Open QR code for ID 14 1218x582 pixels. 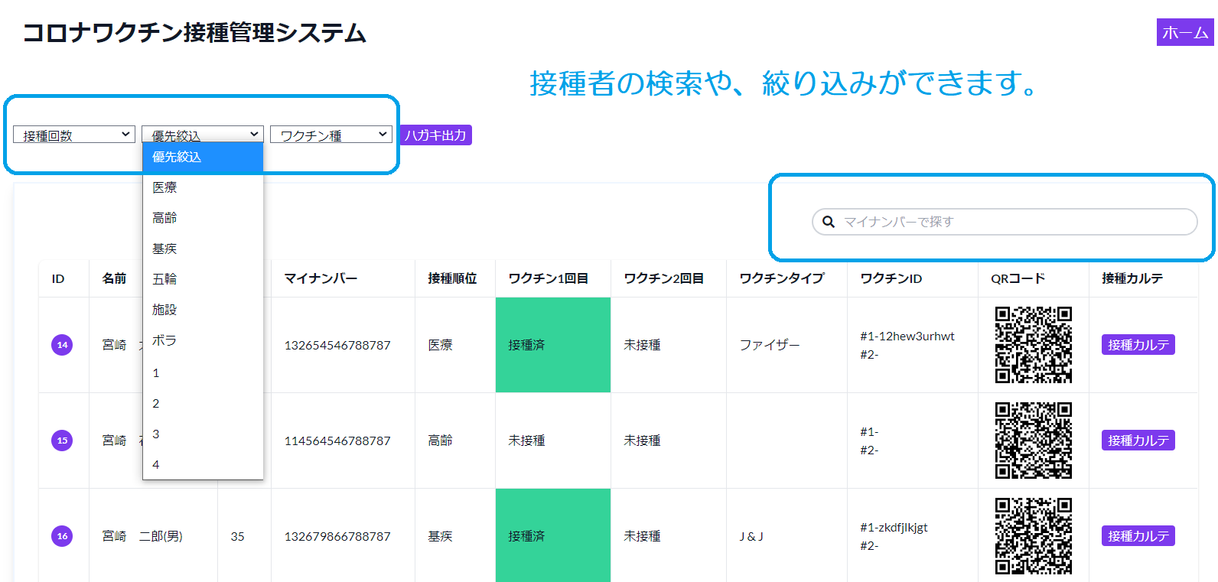[x=1033, y=345]
